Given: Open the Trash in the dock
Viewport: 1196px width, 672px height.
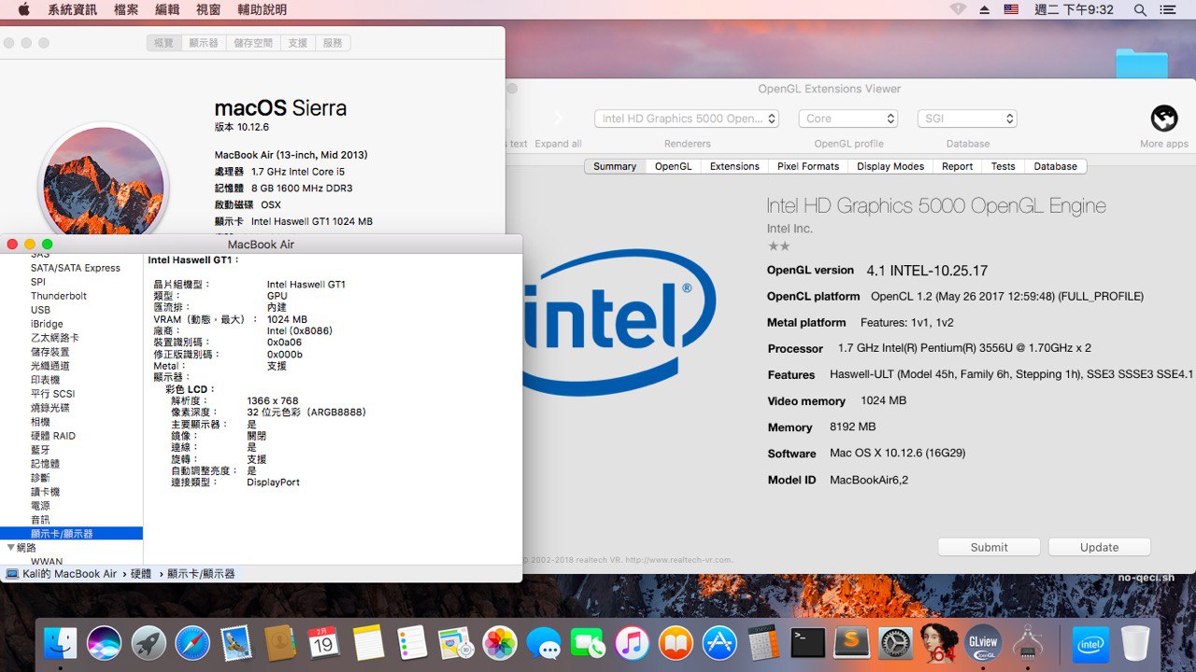Looking at the screenshot, I should pos(1135,643).
